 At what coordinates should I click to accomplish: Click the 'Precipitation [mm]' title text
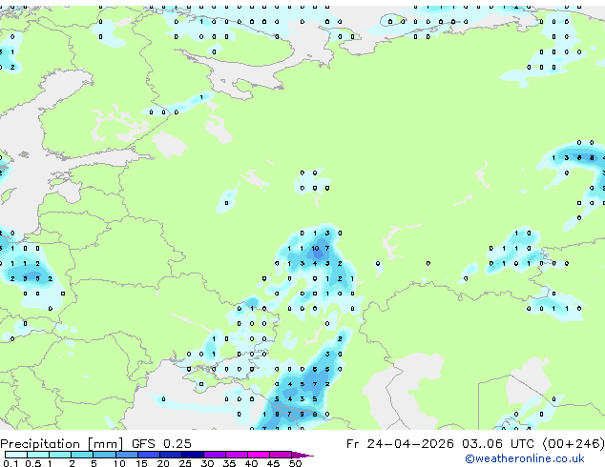tap(62, 443)
